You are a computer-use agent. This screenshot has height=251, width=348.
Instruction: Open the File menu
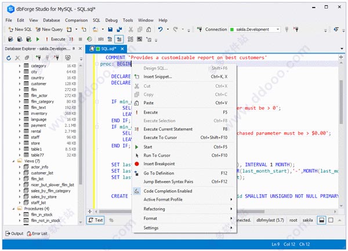point(9,20)
